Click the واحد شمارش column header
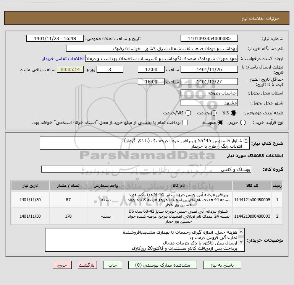Image resolution: width=294 pixels, height=285 pixels. tap(106, 186)
